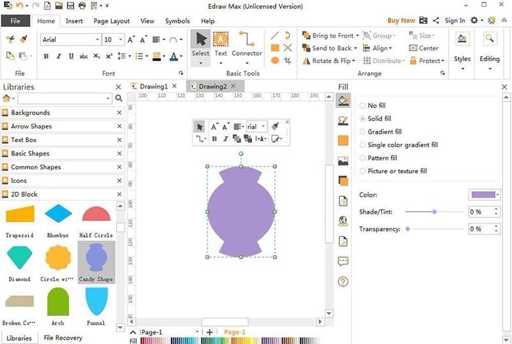Click the Sign In button
Viewport: 512px width, 344px height.
[x=454, y=20]
